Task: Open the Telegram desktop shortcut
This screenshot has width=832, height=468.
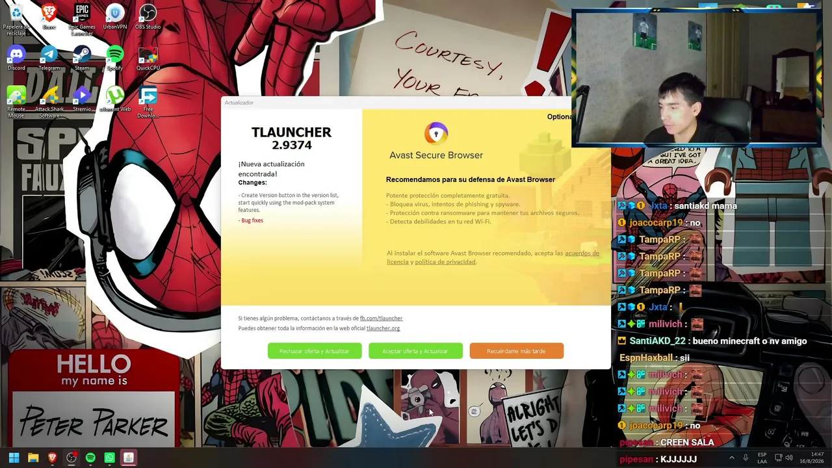Action: [49, 58]
